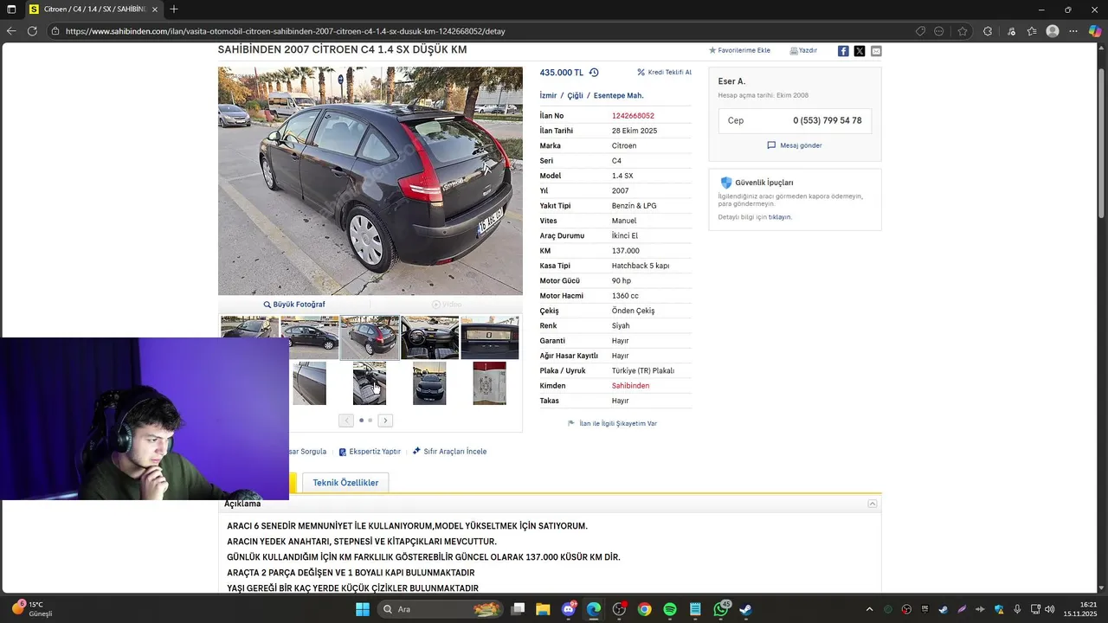This screenshot has width=1108, height=623.
Task: Open the Çiğli district link
Action: pyautogui.click(x=575, y=96)
